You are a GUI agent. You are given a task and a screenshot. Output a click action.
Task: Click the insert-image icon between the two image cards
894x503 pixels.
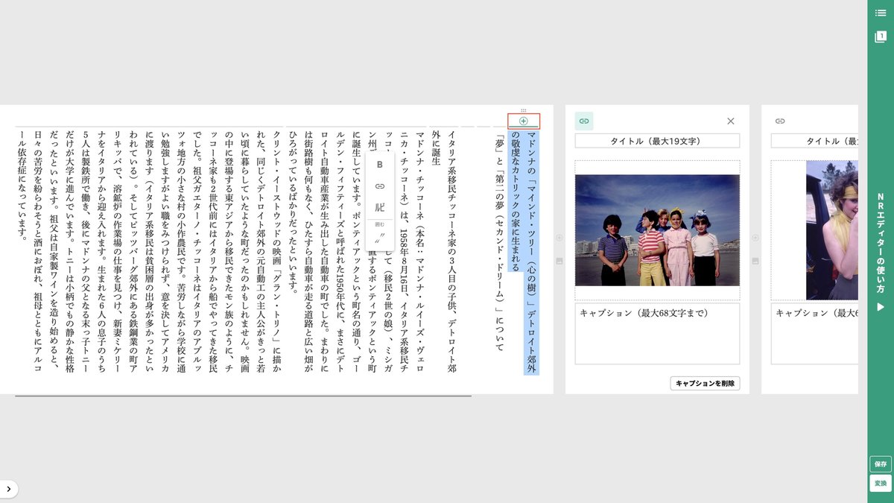click(755, 261)
